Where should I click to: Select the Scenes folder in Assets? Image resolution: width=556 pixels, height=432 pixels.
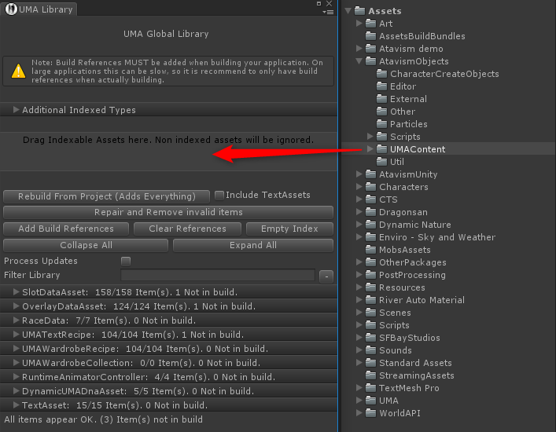tap(395, 313)
